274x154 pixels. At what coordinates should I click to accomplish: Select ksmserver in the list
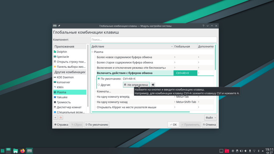coord(64,82)
